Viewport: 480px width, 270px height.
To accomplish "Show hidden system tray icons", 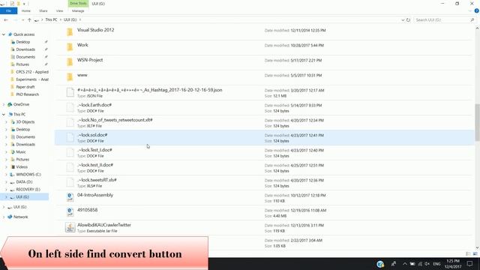I will coord(405,264).
